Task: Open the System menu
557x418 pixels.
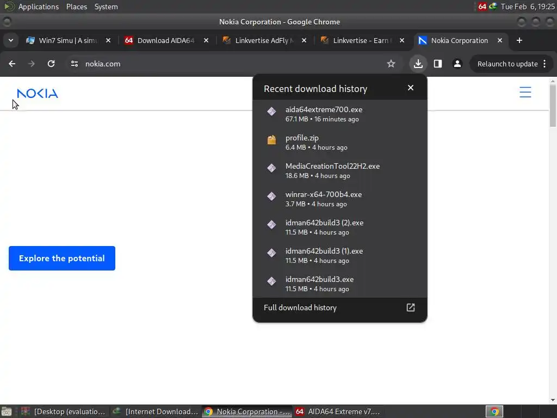Action: 106,7
